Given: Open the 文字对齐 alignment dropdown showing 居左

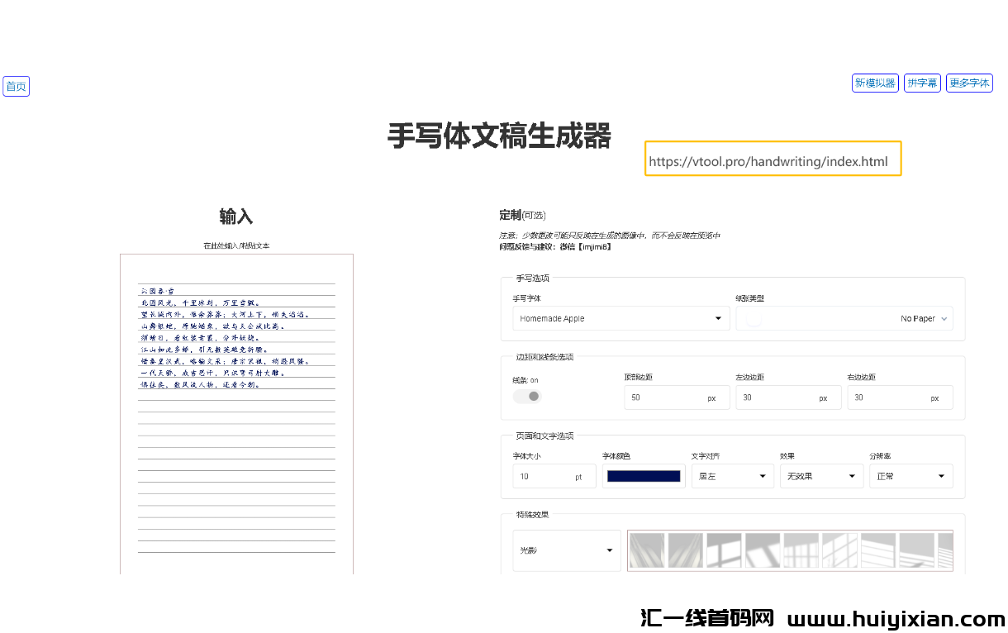Looking at the screenshot, I should [732, 476].
